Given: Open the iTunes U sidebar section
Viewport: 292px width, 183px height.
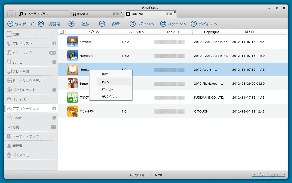Looking at the screenshot, I should (31, 99).
